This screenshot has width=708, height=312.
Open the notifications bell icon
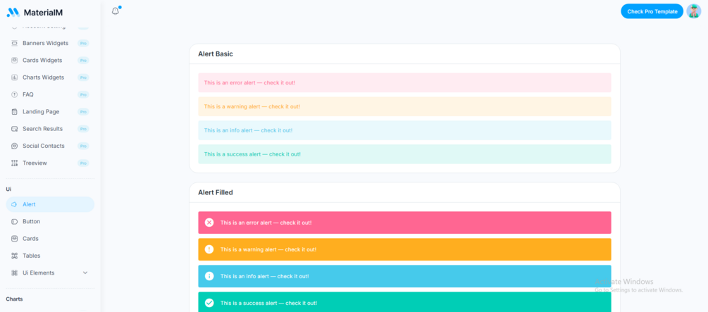[x=116, y=11]
